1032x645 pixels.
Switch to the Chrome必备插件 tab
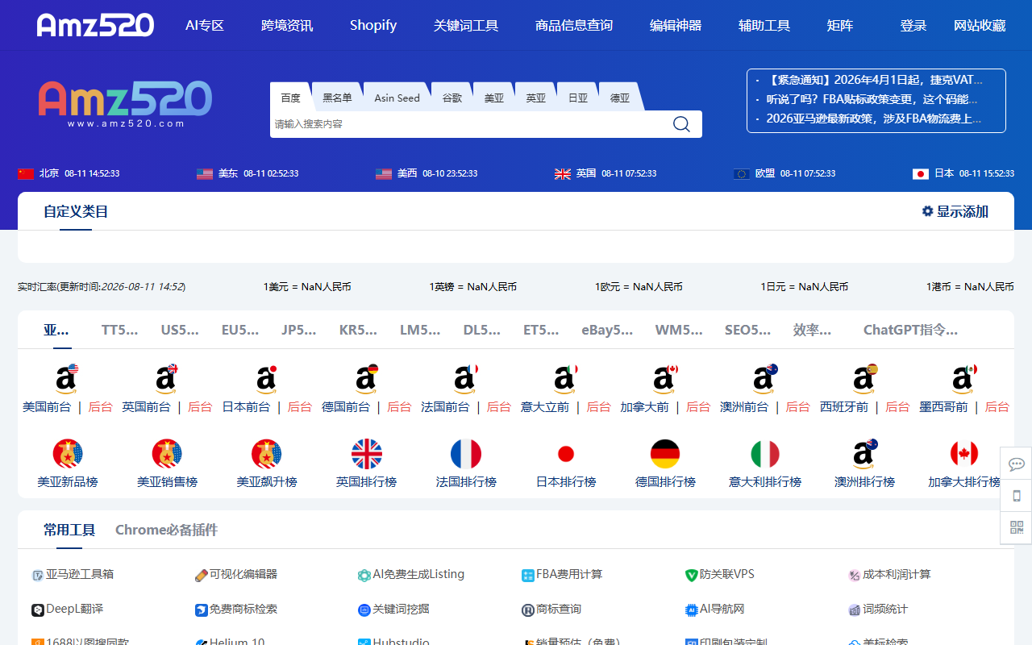point(166,530)
